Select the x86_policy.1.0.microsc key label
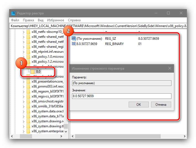 47,57
